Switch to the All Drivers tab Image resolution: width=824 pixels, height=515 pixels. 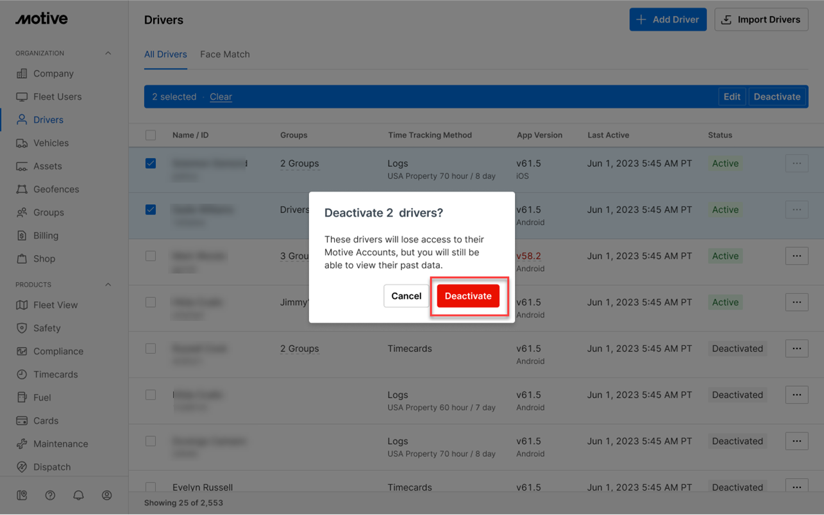click(165, 54)
